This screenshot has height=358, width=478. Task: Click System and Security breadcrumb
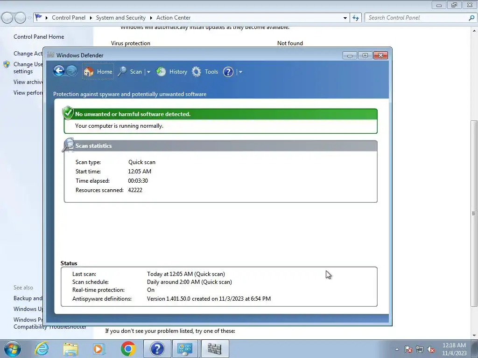coord(121,18)
